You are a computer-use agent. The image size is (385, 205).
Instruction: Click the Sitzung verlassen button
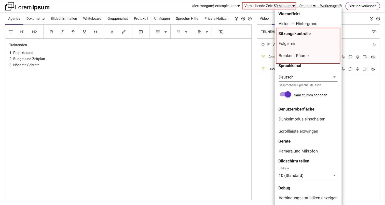pos(363,6)
